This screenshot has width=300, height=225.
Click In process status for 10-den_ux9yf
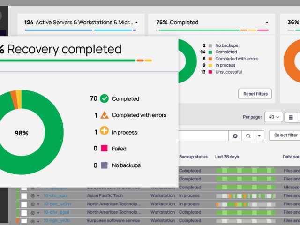pos(189,204)
